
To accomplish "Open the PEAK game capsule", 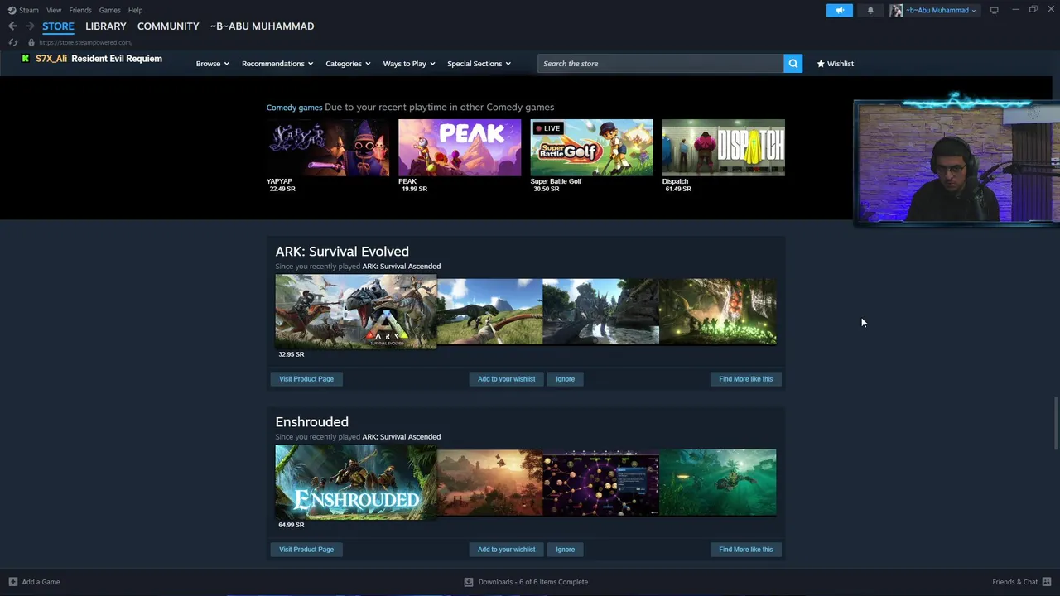I will 460,147.
